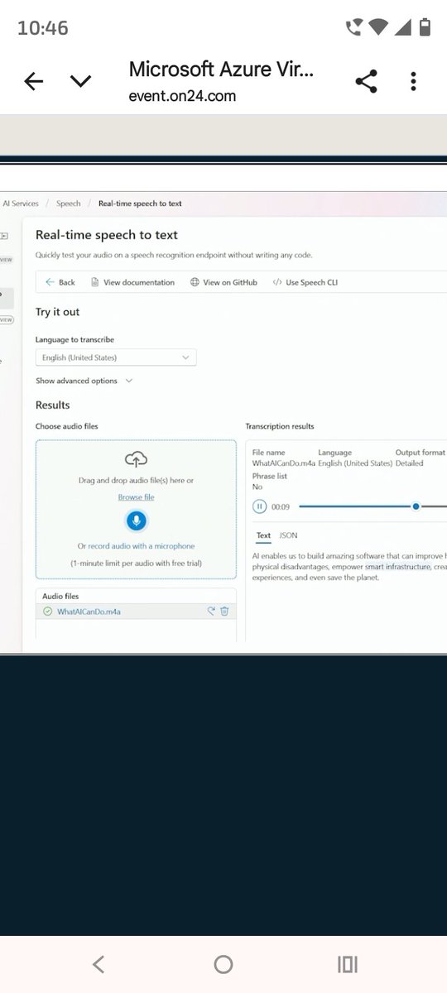This screenshot has width=447, height=993.
Task: Open AI Services breadcrumb
Action: tap(21, 203)
